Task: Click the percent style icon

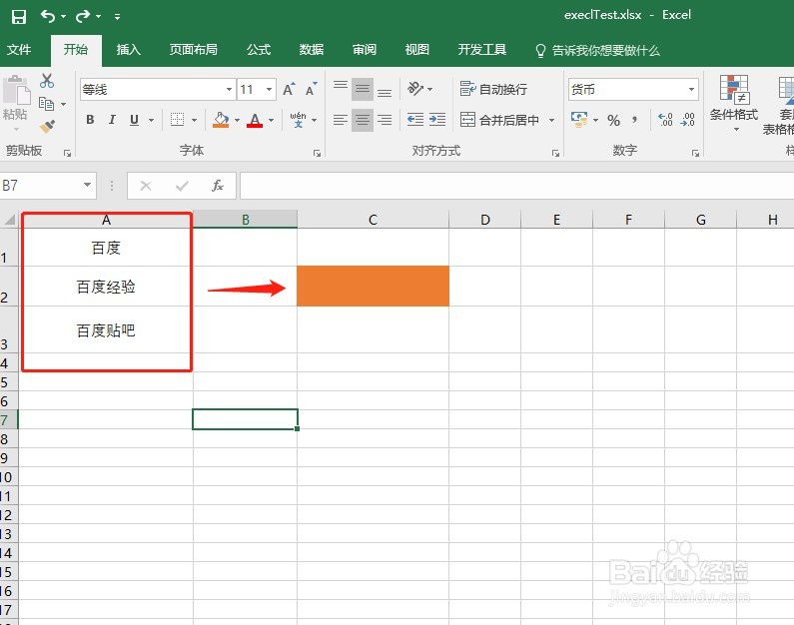Action: 614,120
